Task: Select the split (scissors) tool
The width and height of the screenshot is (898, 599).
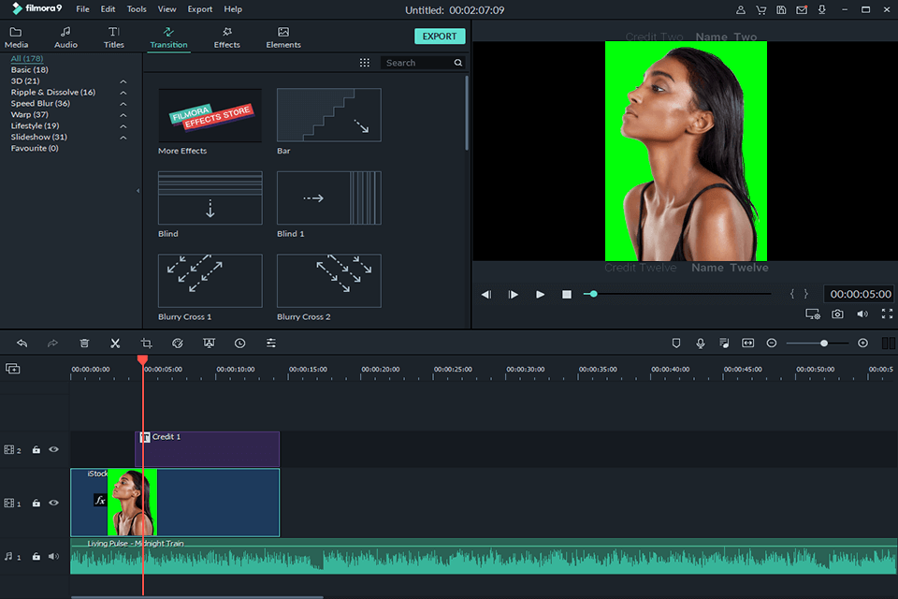Action: point(115,343)
